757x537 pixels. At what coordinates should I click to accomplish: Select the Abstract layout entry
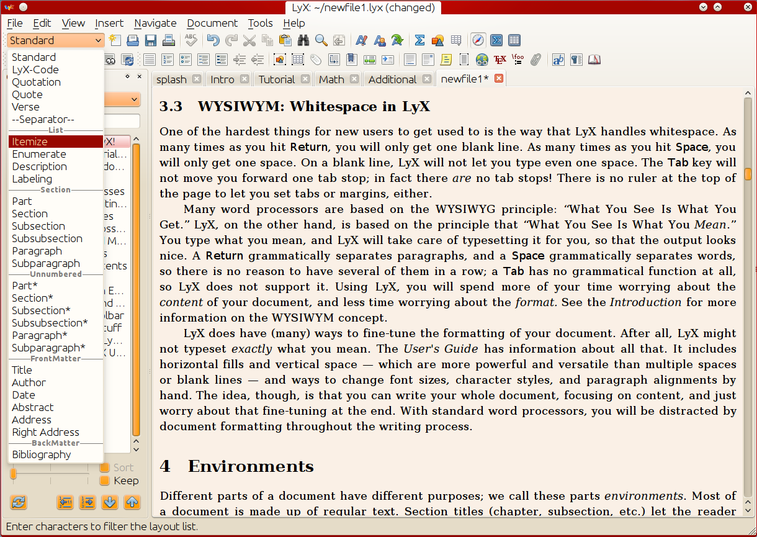[x=56, y=407]
